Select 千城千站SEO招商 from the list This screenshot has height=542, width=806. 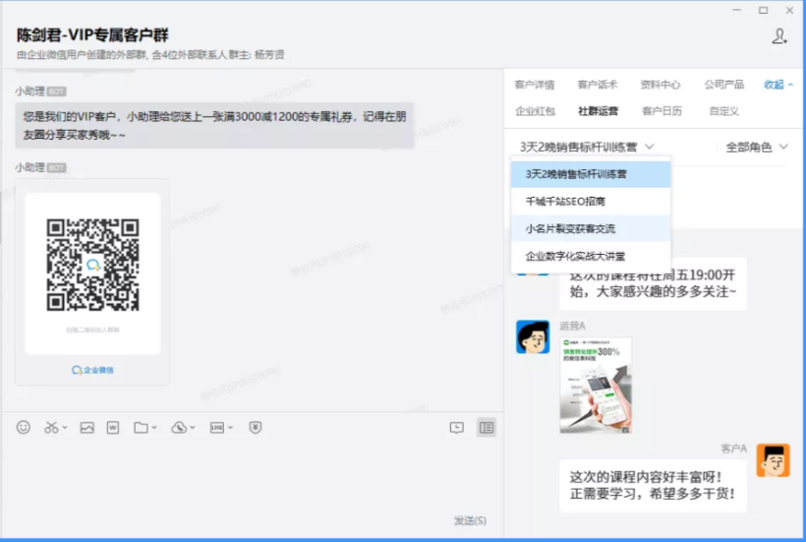tap(565, 201)
